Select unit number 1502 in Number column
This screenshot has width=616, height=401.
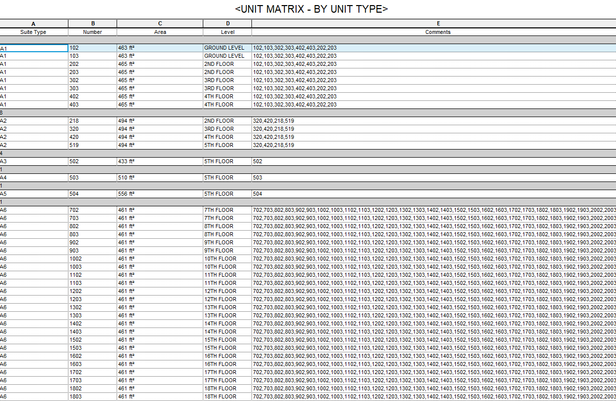point(93,340)
